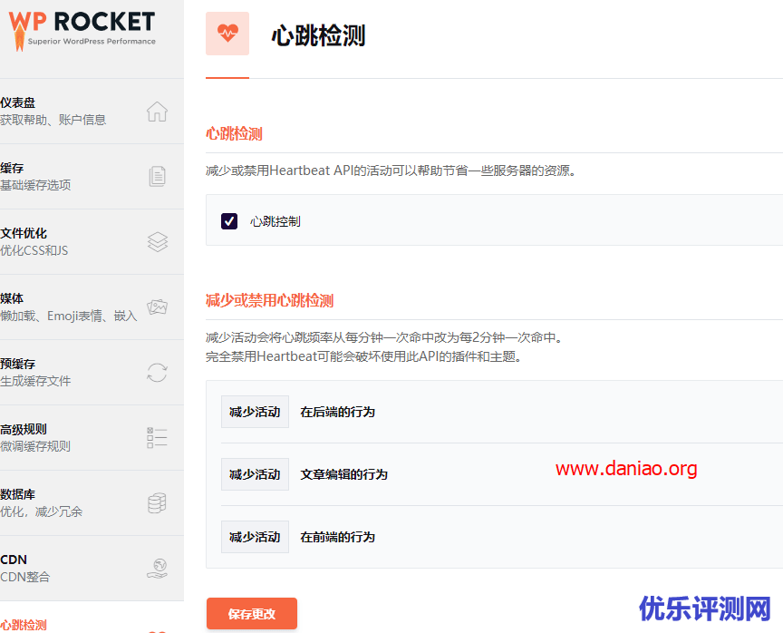
Task: Open 减少活动 dropdown for 文章编辑的行为
Action: [x=255, y=474]
